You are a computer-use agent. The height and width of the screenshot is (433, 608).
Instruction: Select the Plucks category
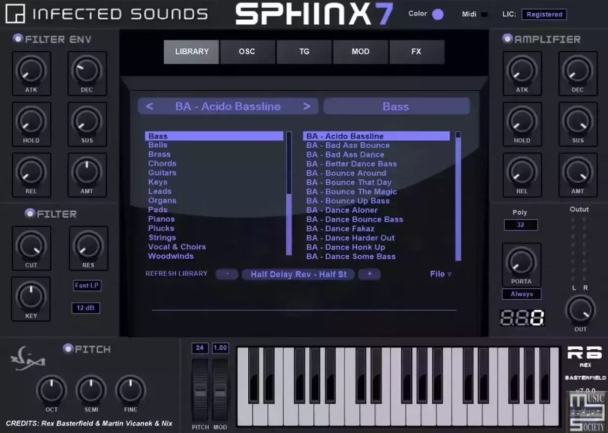pos(161,228)
